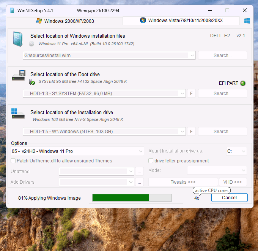
Task: Switch to Windows Vista/7/8/10/11/2008/20XX tab
Action: [181, 21]
